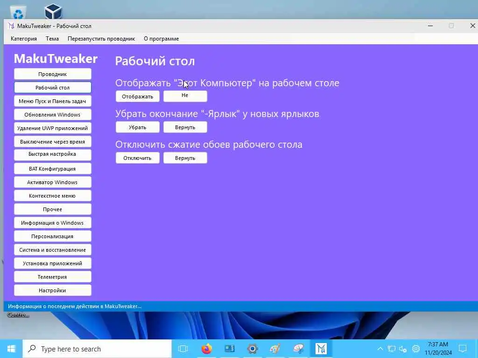
Task: Open the Телеметрия category
Action: [x=52, y=277]
